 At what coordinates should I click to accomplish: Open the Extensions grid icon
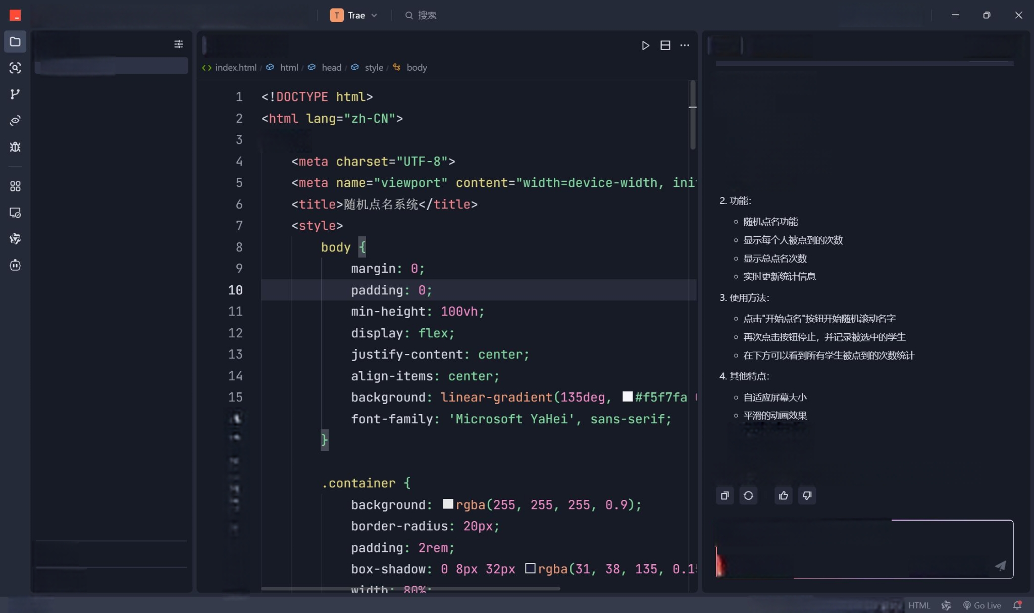15,186
